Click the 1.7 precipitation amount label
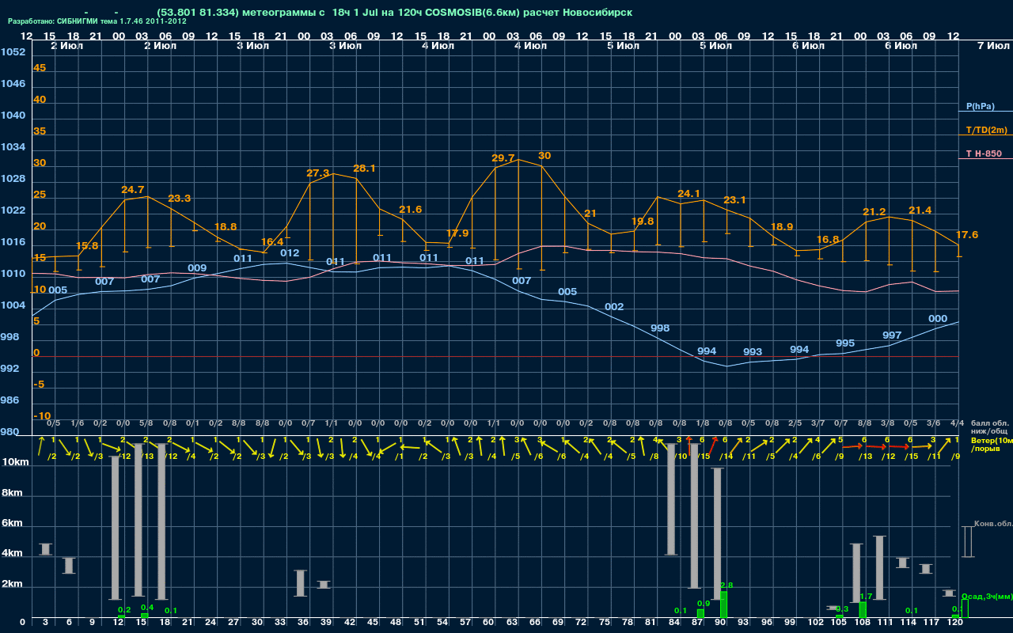Viewport: 1013px width, 633px height. click(x=866, y=597)
